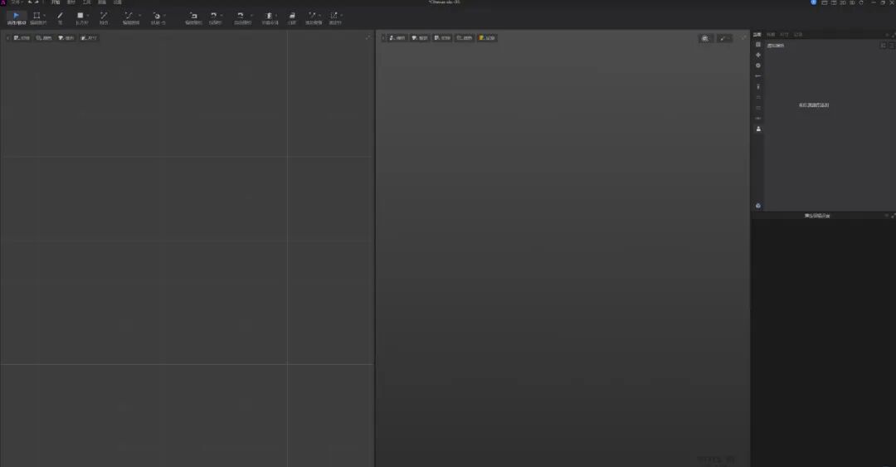Click the first arrangement tool after toolbar gap
Image resolution: width=896 pixels, height=467 pixels.
point(193,17)
